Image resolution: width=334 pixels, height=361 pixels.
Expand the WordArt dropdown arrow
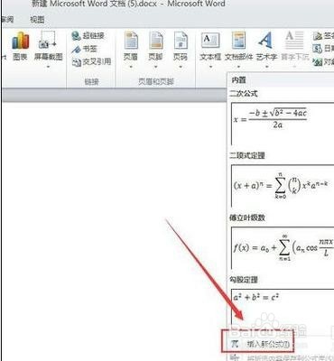click(x=266, y=67)
